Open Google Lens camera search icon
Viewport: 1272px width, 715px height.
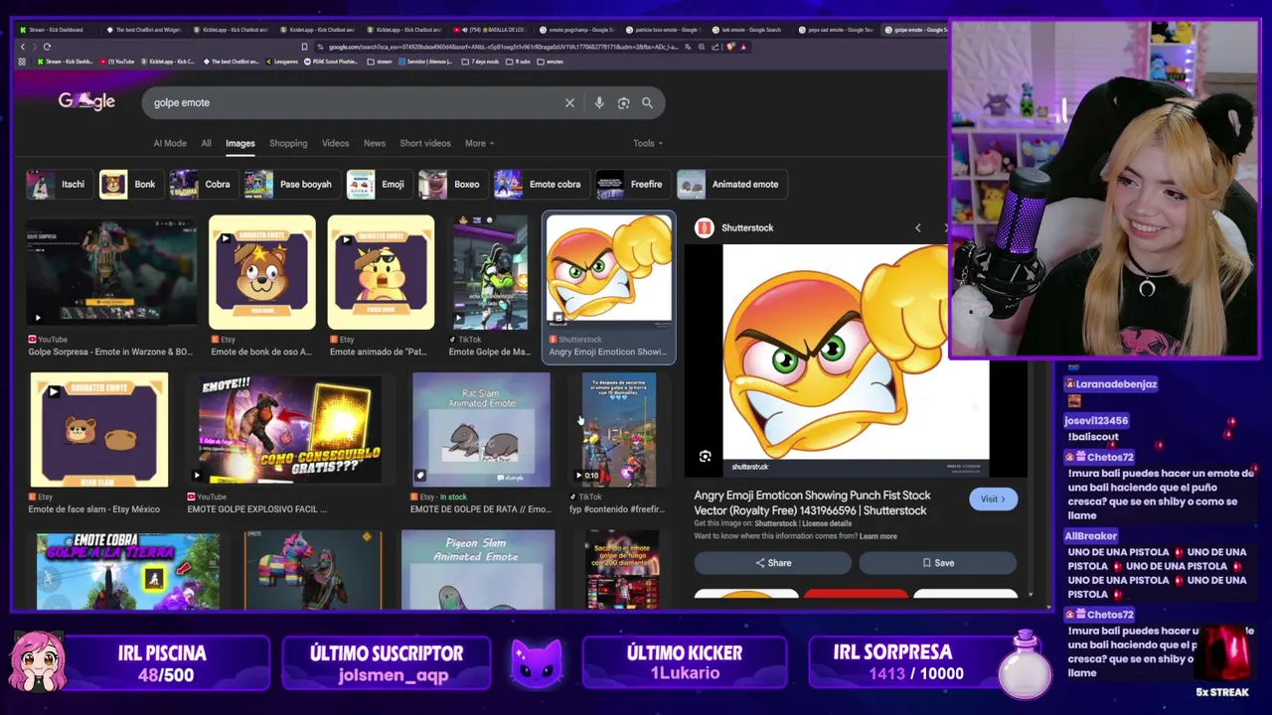pyautogui.click(x=623, y=102)
